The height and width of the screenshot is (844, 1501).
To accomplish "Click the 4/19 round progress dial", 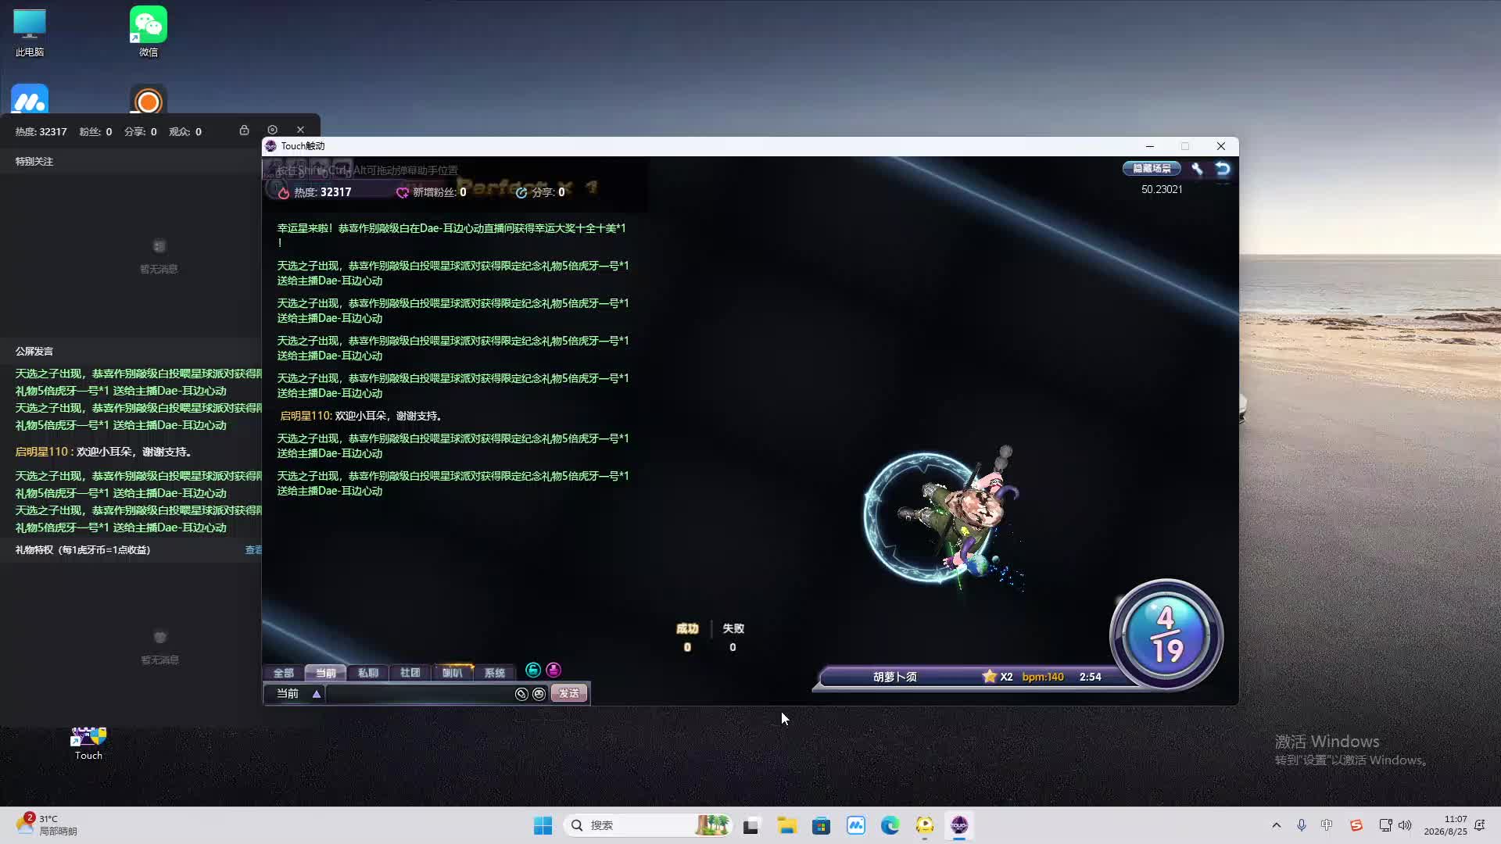I will (x=1166, y=635).
